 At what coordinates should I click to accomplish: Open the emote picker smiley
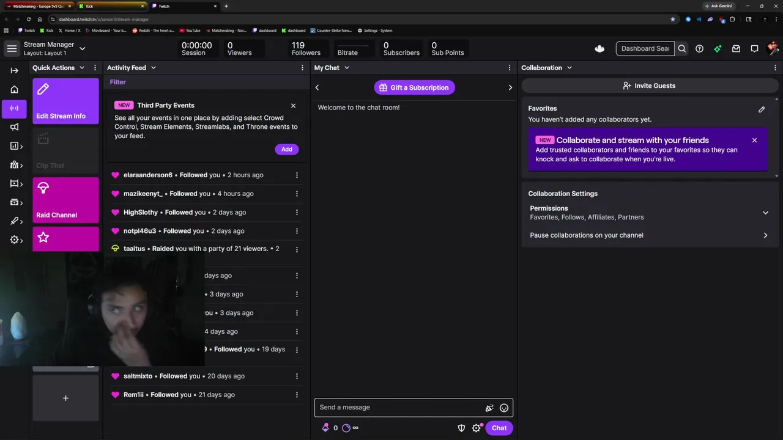(504, 408)
